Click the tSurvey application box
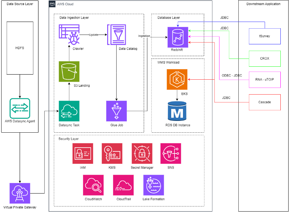The image size is (289, 212). click(265, 36)
